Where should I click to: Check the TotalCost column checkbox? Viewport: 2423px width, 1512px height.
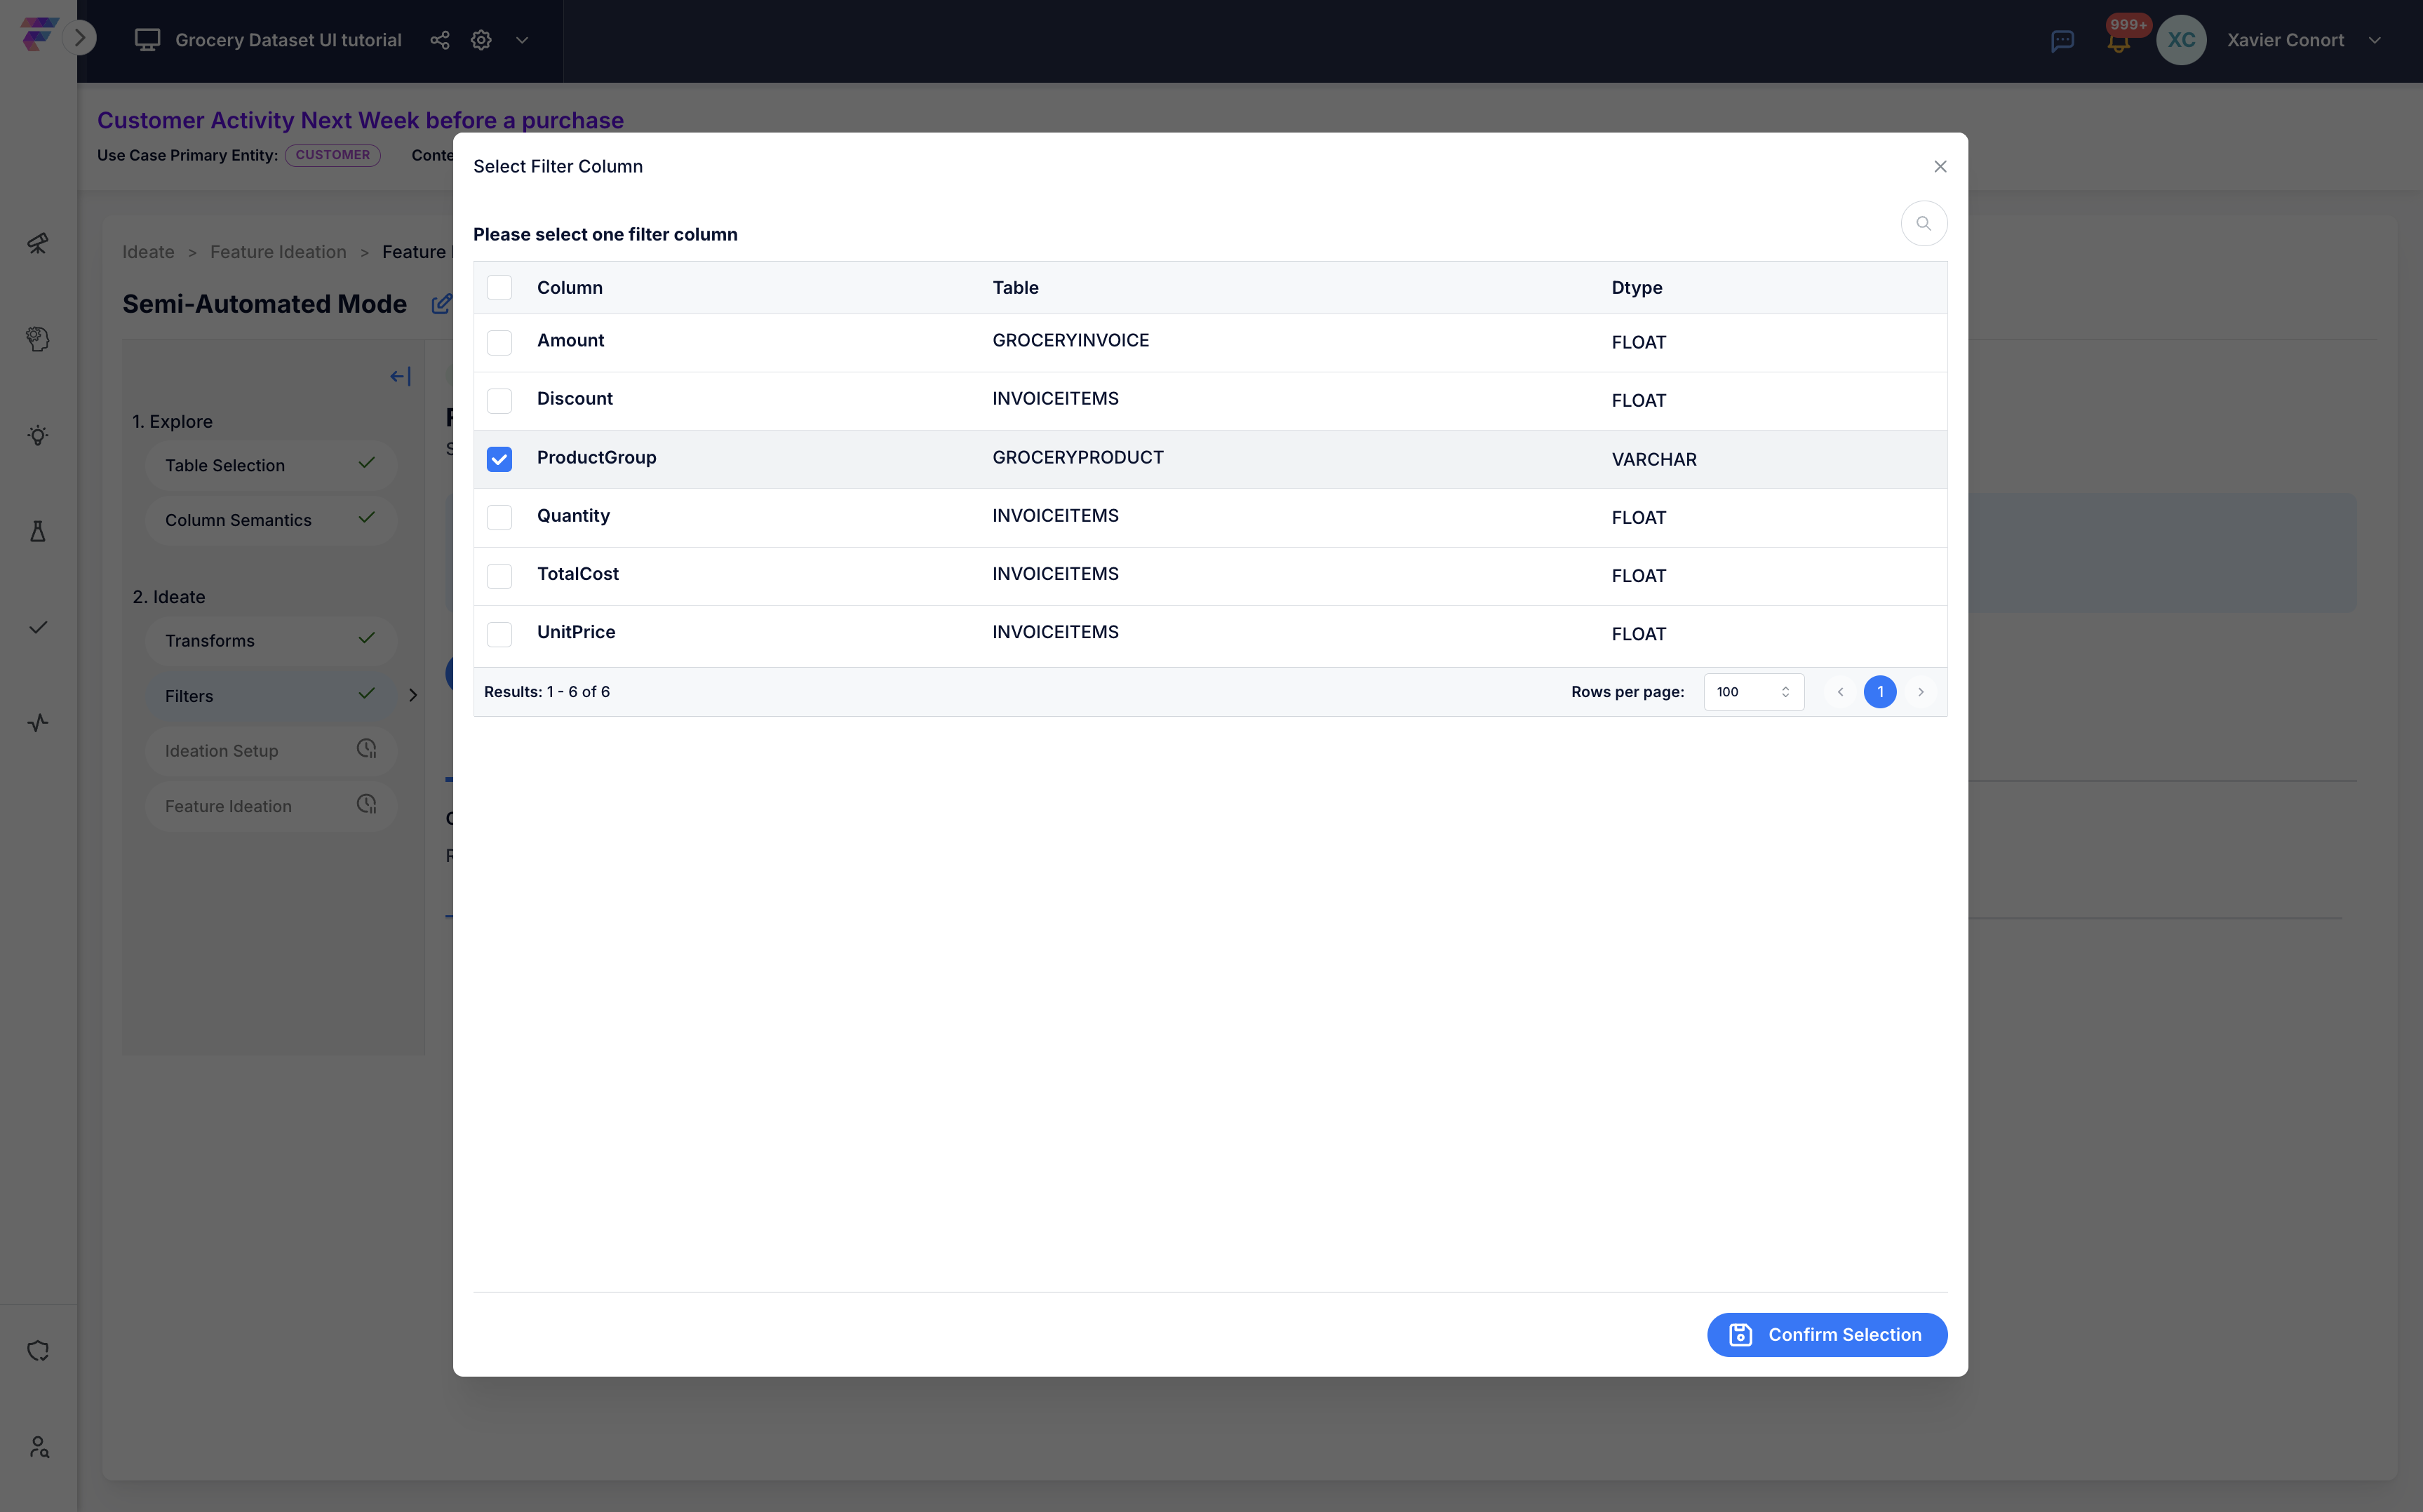tap(499, 576)
